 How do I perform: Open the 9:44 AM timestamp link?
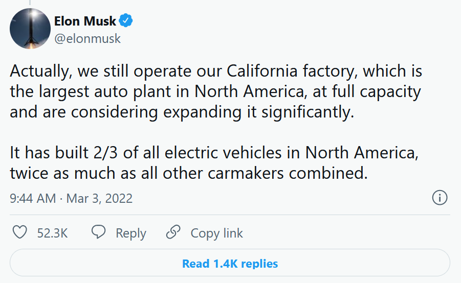coord(33,198)
